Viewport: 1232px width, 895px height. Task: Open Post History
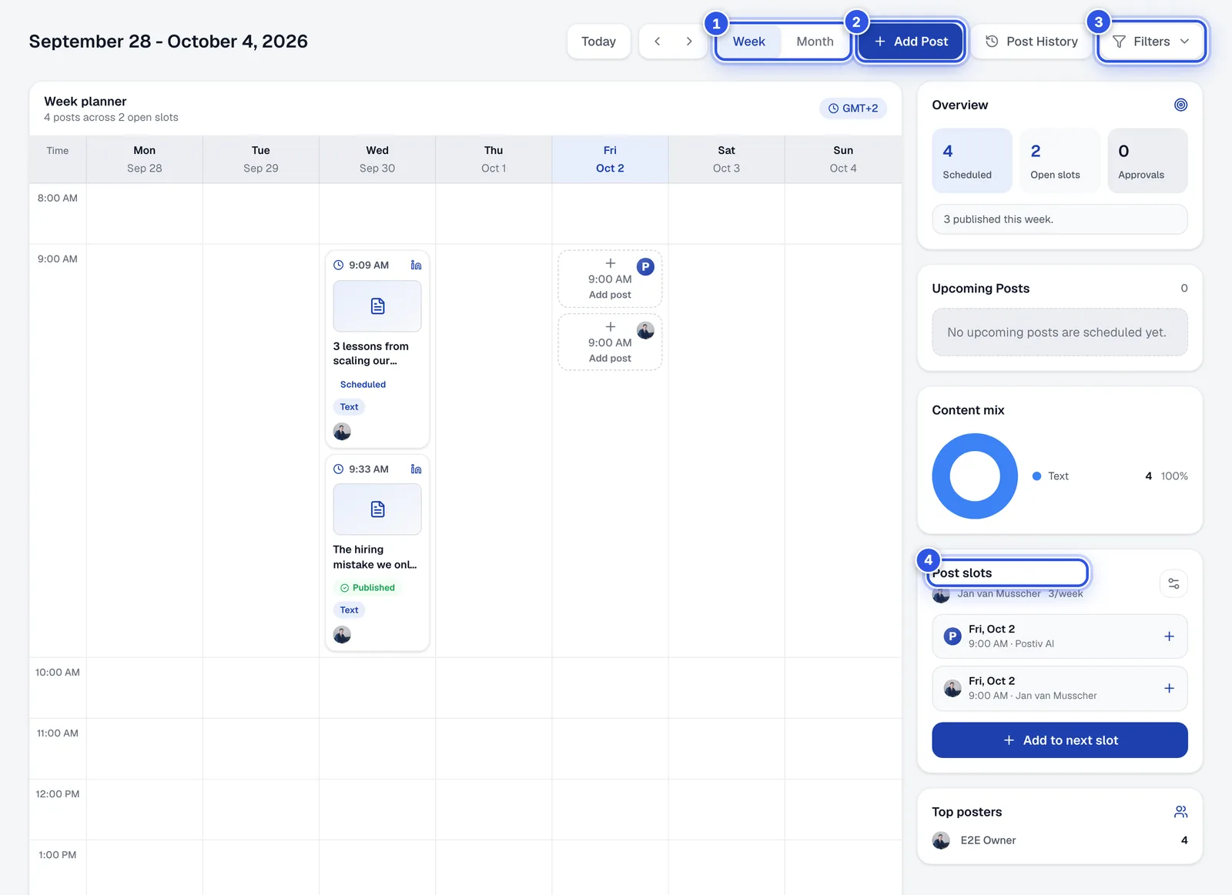point(1032,42)
